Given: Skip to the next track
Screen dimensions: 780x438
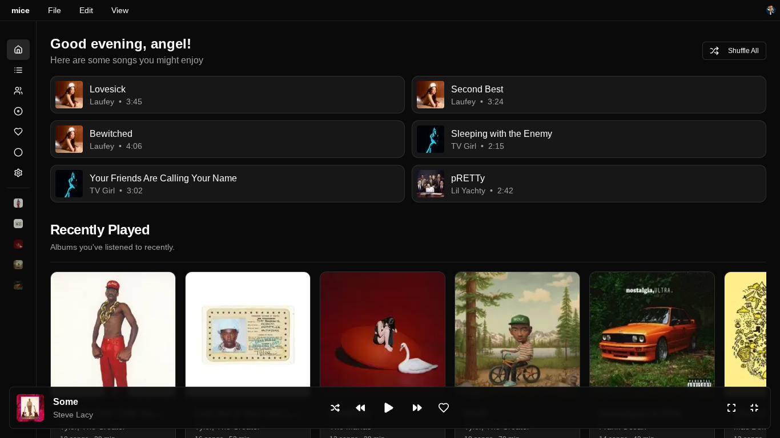Looking at the screenshot, I should click(x=417, y=407).
